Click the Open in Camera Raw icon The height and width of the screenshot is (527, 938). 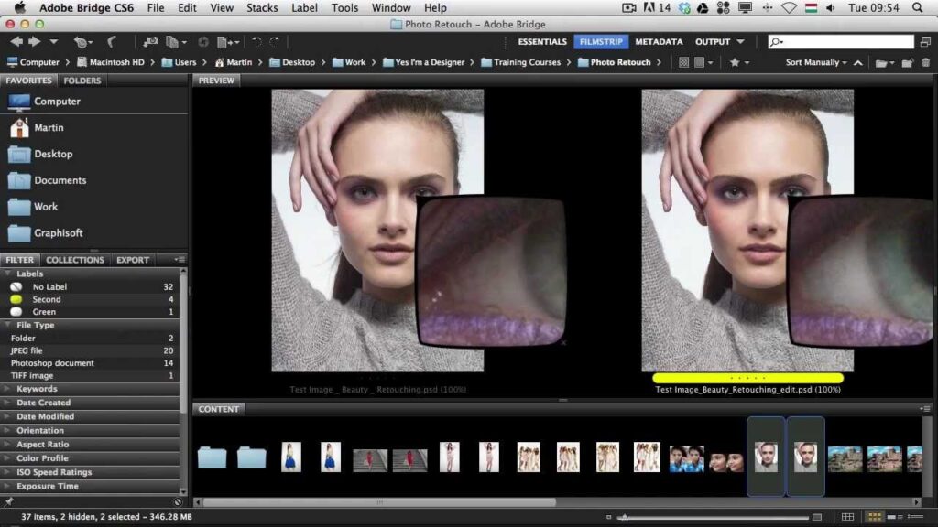(x=203, y=42)
